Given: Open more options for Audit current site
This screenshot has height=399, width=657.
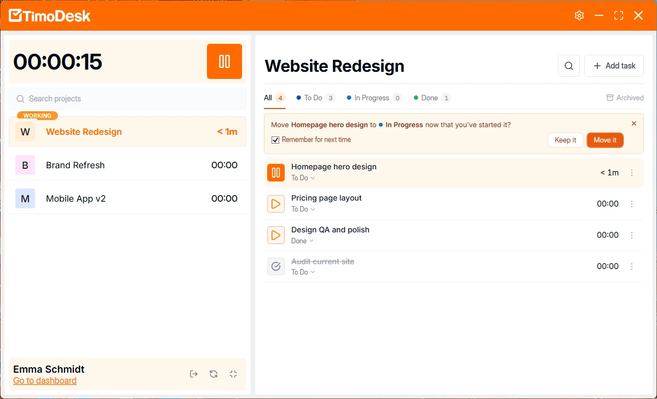Looking at the screenshot, I should 632,266.
